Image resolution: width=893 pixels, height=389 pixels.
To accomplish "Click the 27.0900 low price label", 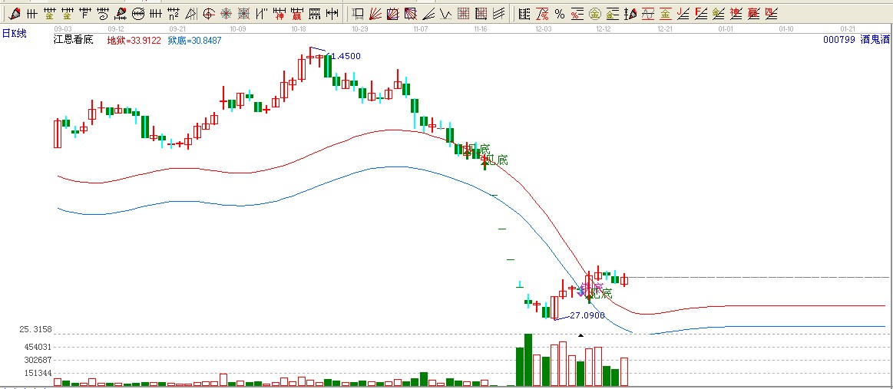I will 587,315.
